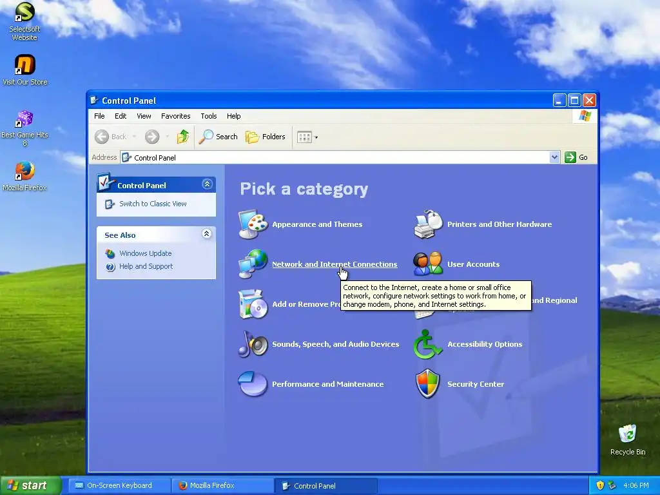Open the Appearance and Themes category icon
This screenshot has height=495, width=660.
click(253, 224)
